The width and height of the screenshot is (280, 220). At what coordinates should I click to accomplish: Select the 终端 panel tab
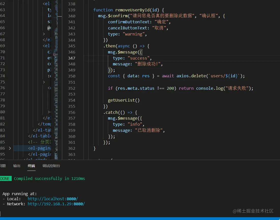click(31, 166)
